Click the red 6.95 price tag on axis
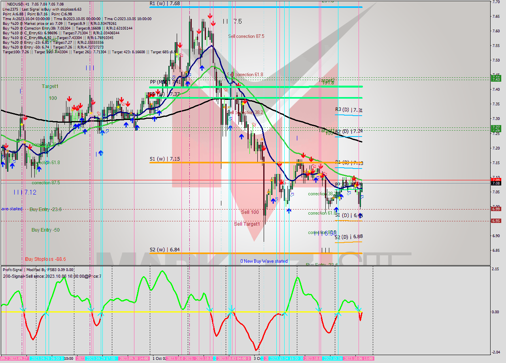 (x=496, y=221)
